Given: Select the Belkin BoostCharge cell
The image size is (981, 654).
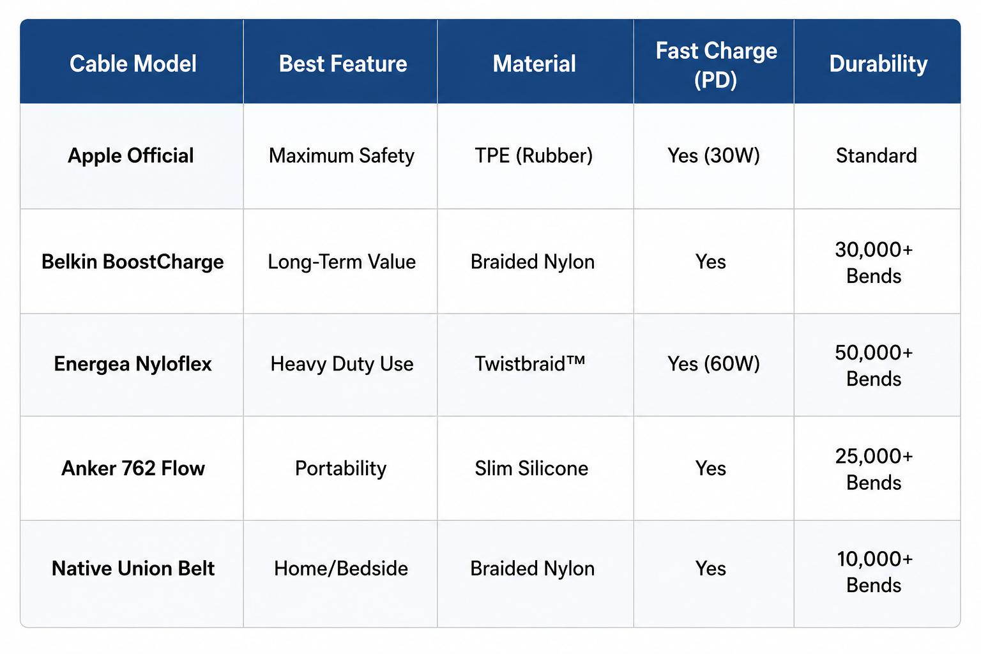Looking at the screenshot, I should coord(132,261).
